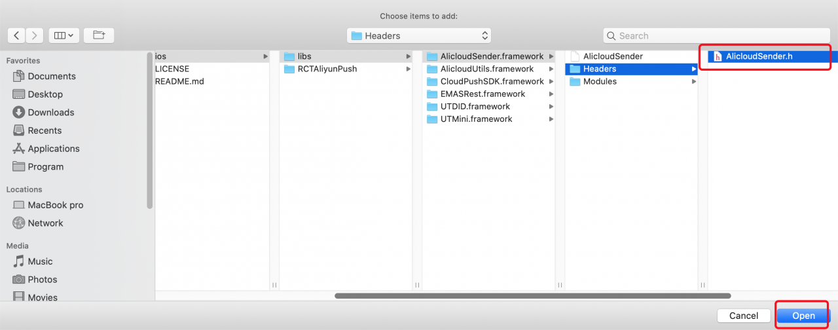Image resolution: width=838 pixels, height=330 pixels.
Task: Click the Open button
Action: [803, 316]
